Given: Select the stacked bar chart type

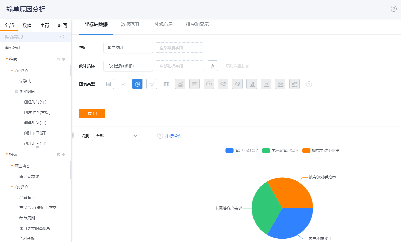Looking at the screenshot, I should [252, 84].
